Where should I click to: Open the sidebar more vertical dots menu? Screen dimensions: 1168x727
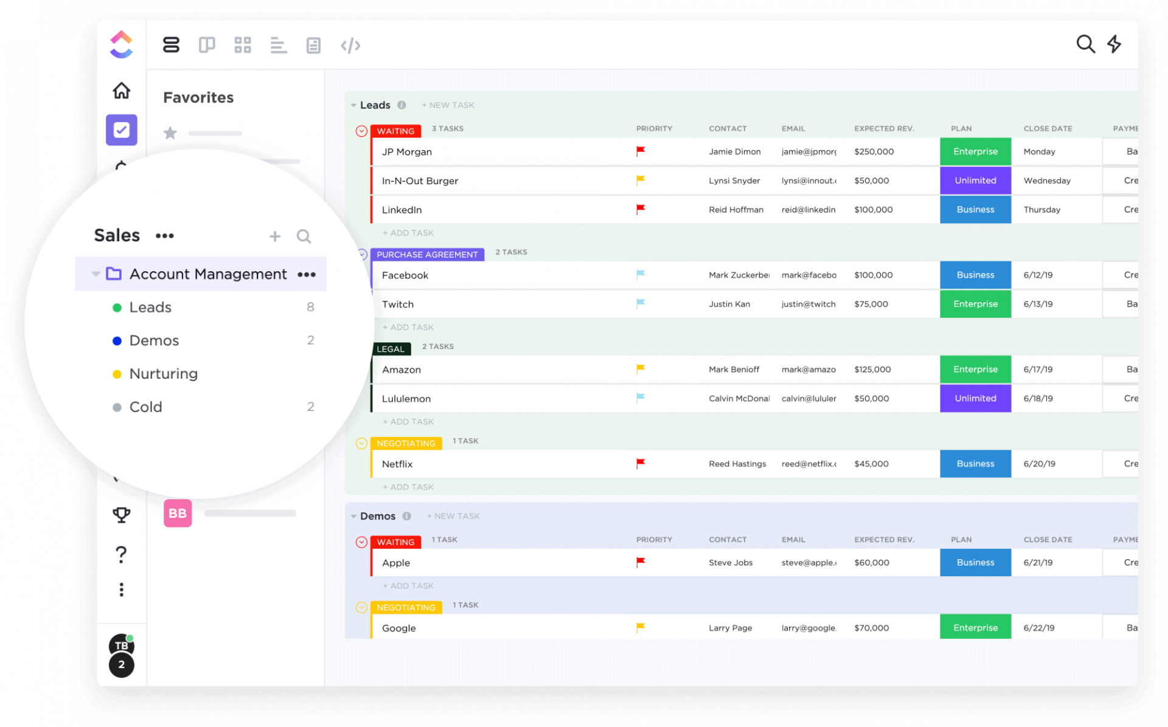click(121, 590)
